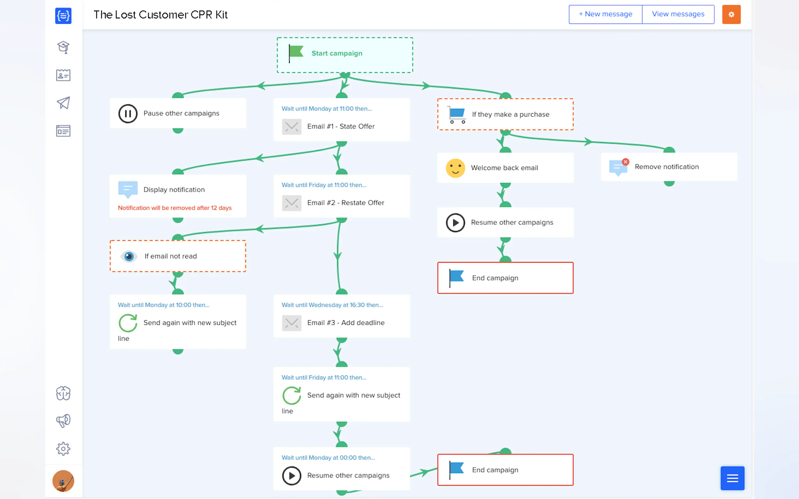Click the megaphone sidebar icon
Image resolution: width=799 pixels, height=499 pixels.
63,421
